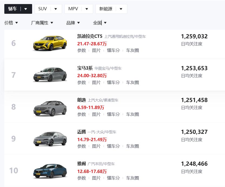Click the 上汽通用凯迪拉克/中型车 label
The image size is (225, 187).
coord(125,37)
